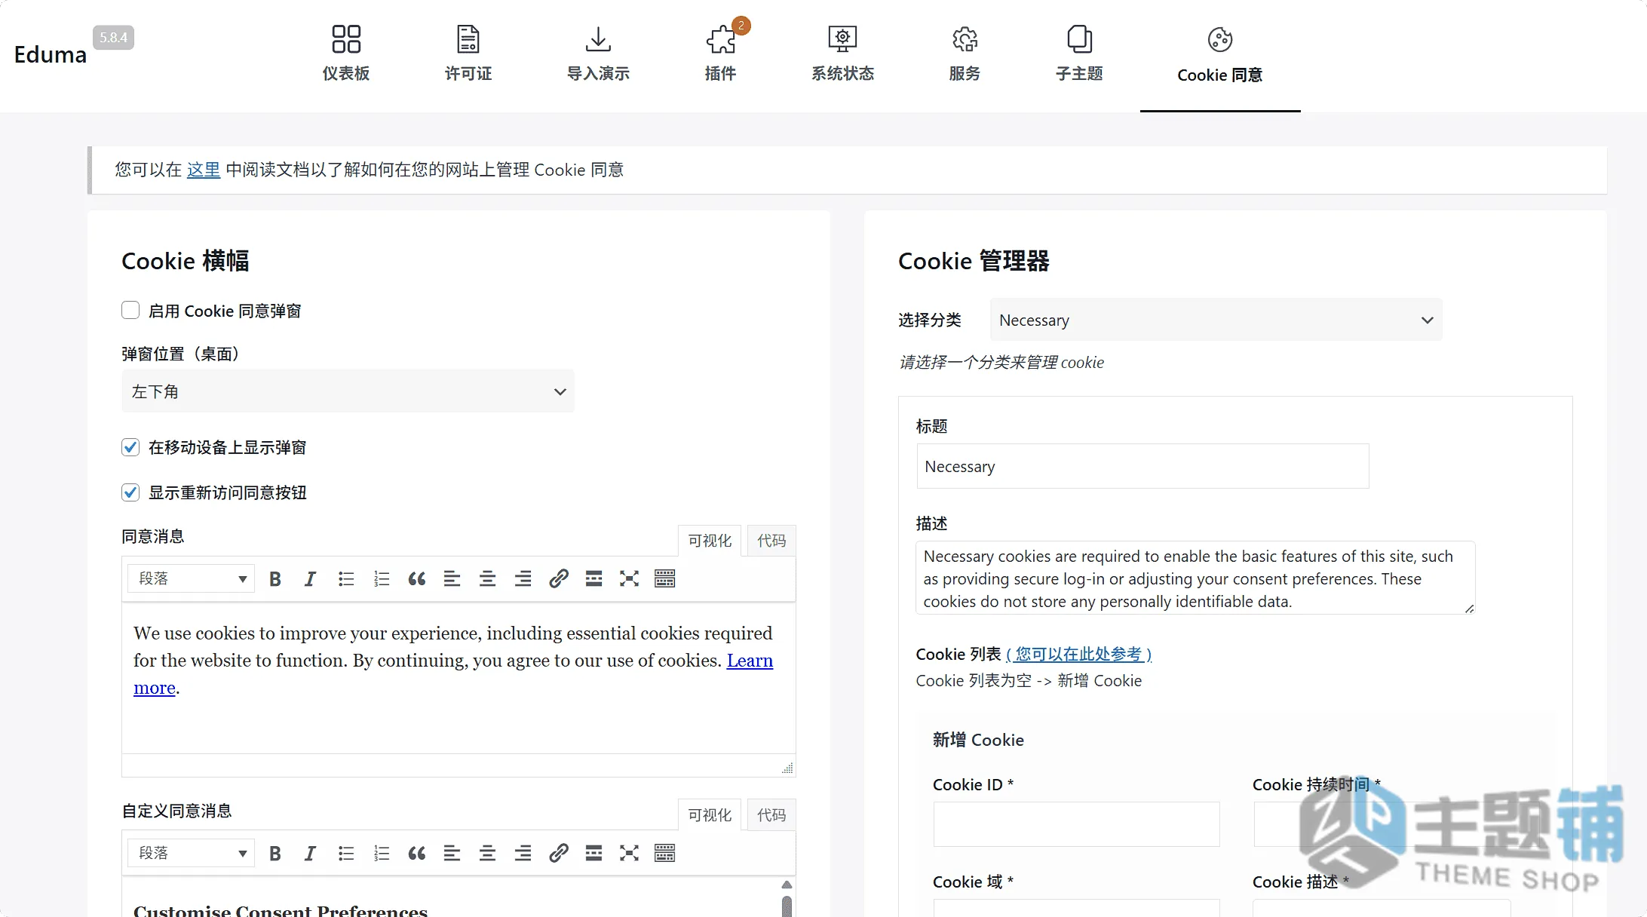Click scroll-up arrow in 自定义同意消息 editor
The width and height of the screenshot is (1647, 917).
click(x=787, y=884)
